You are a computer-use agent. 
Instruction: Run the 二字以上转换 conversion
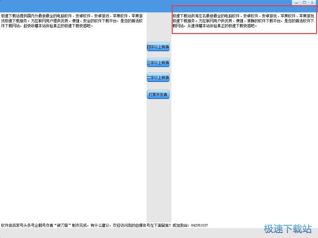coord(158,77)
